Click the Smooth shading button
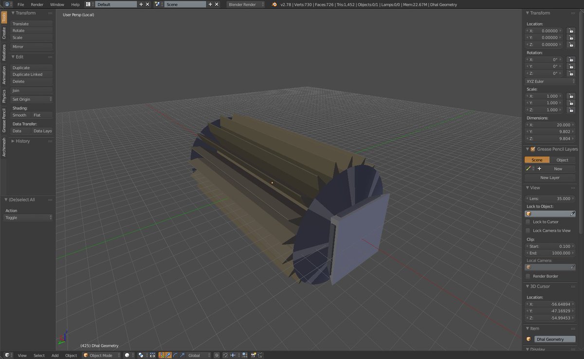This screenshot has height=359, width=584. click(x=21, y=115)
